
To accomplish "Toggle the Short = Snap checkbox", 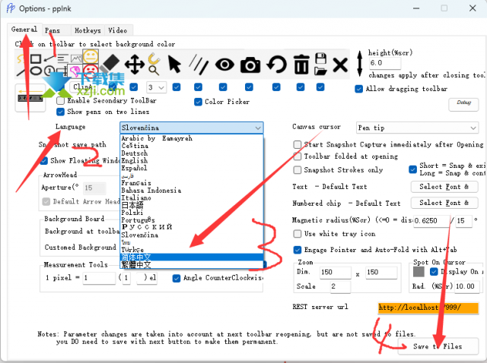I will click(412, 169).
